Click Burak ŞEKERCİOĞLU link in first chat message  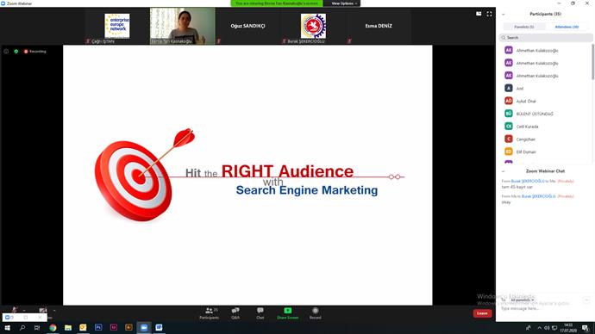tap(528, 181)
